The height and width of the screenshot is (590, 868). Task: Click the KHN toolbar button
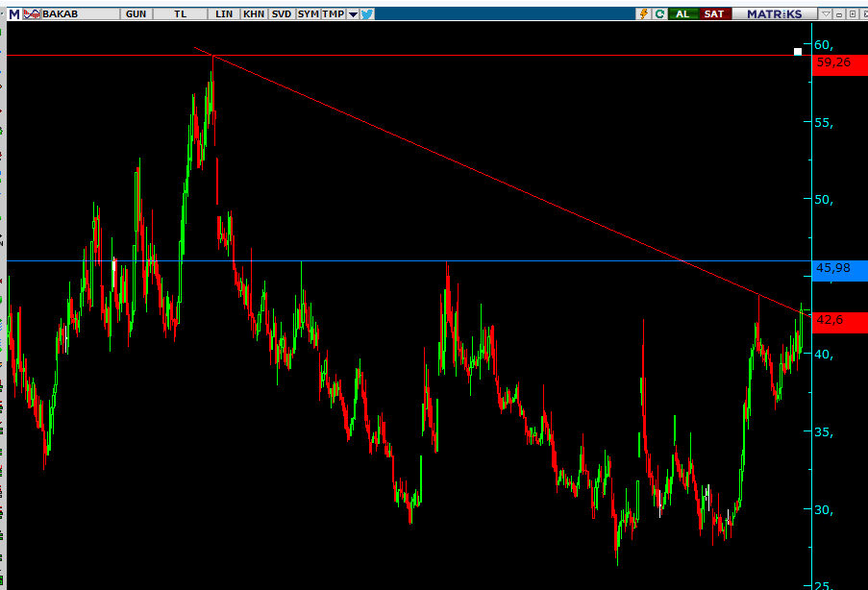coord(254,13)
